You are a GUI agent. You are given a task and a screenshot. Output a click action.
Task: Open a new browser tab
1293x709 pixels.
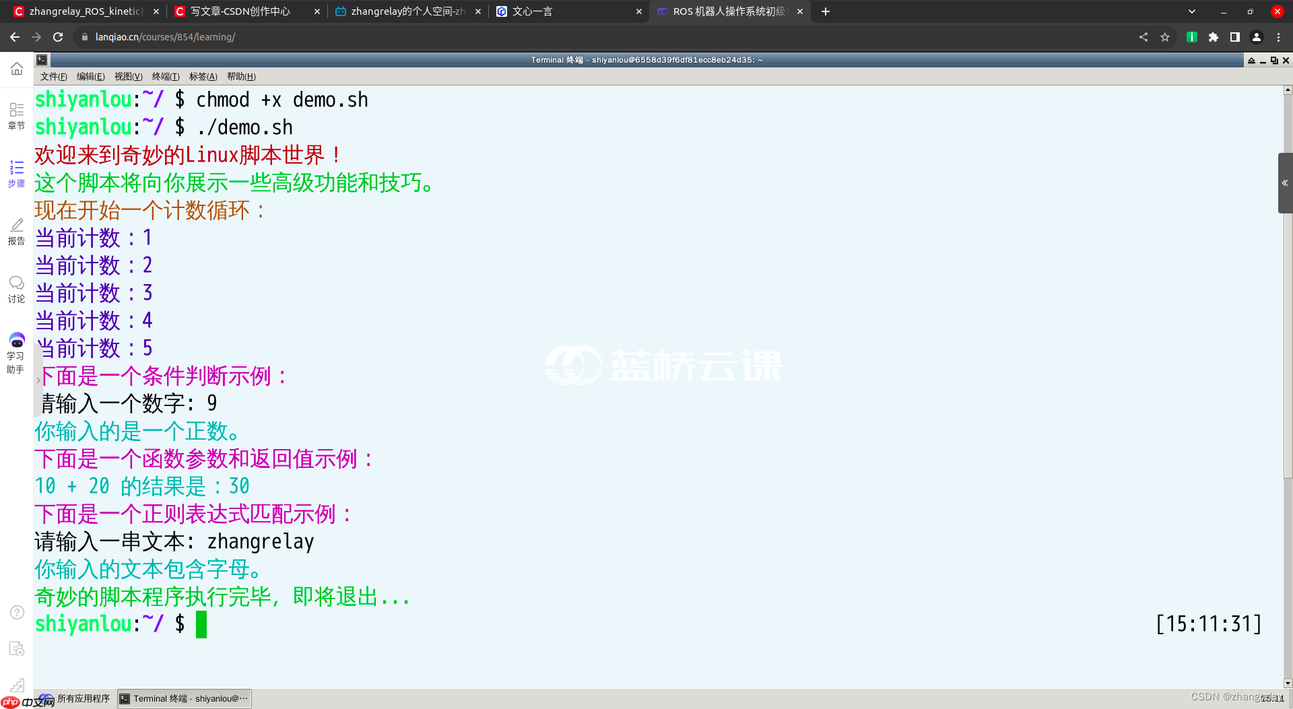826,11
